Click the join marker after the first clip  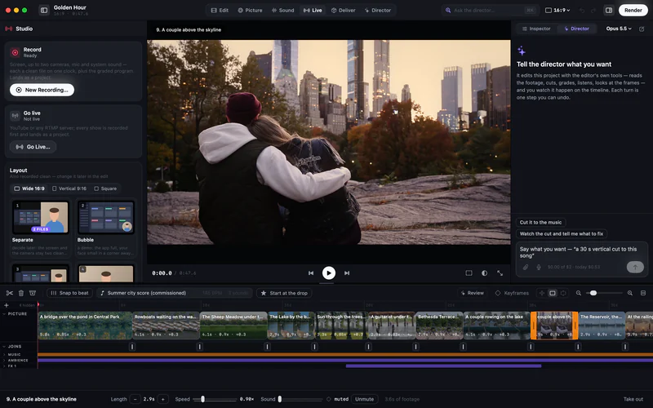132,346
